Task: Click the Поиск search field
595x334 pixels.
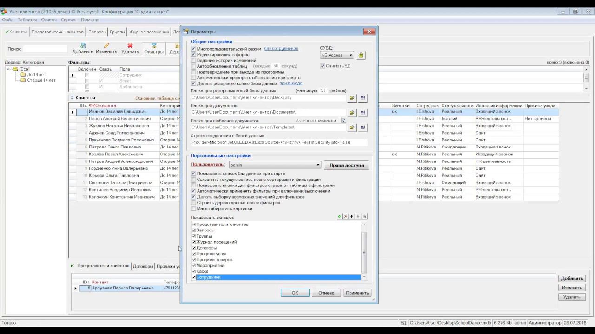Action: pyautogui.click(x=45, y=49)
